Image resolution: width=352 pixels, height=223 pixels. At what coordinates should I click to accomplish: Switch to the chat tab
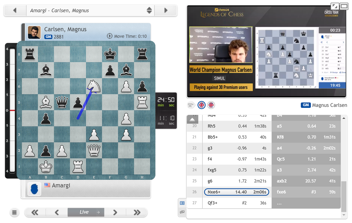(182, 212)
